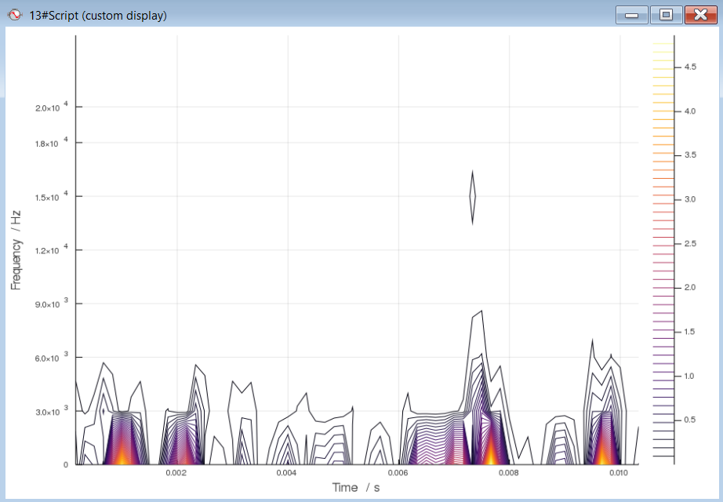This screenshot has width=723, height=502.
Task: Click the 2.5 level on the colorbar
Action: (690, 244)
